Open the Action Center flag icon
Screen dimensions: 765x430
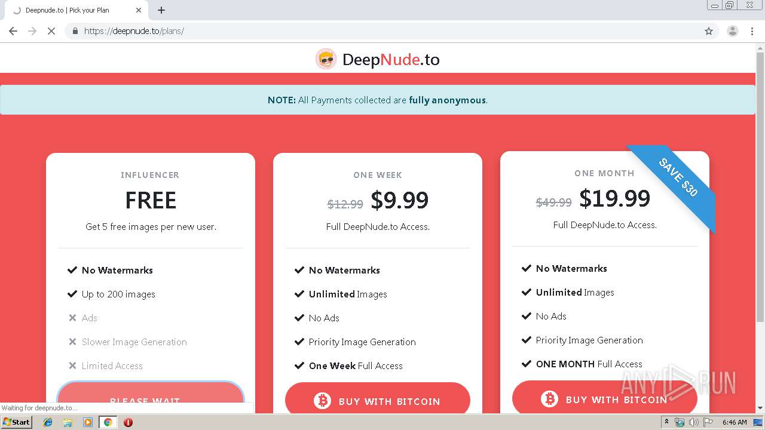click(708, 422)
